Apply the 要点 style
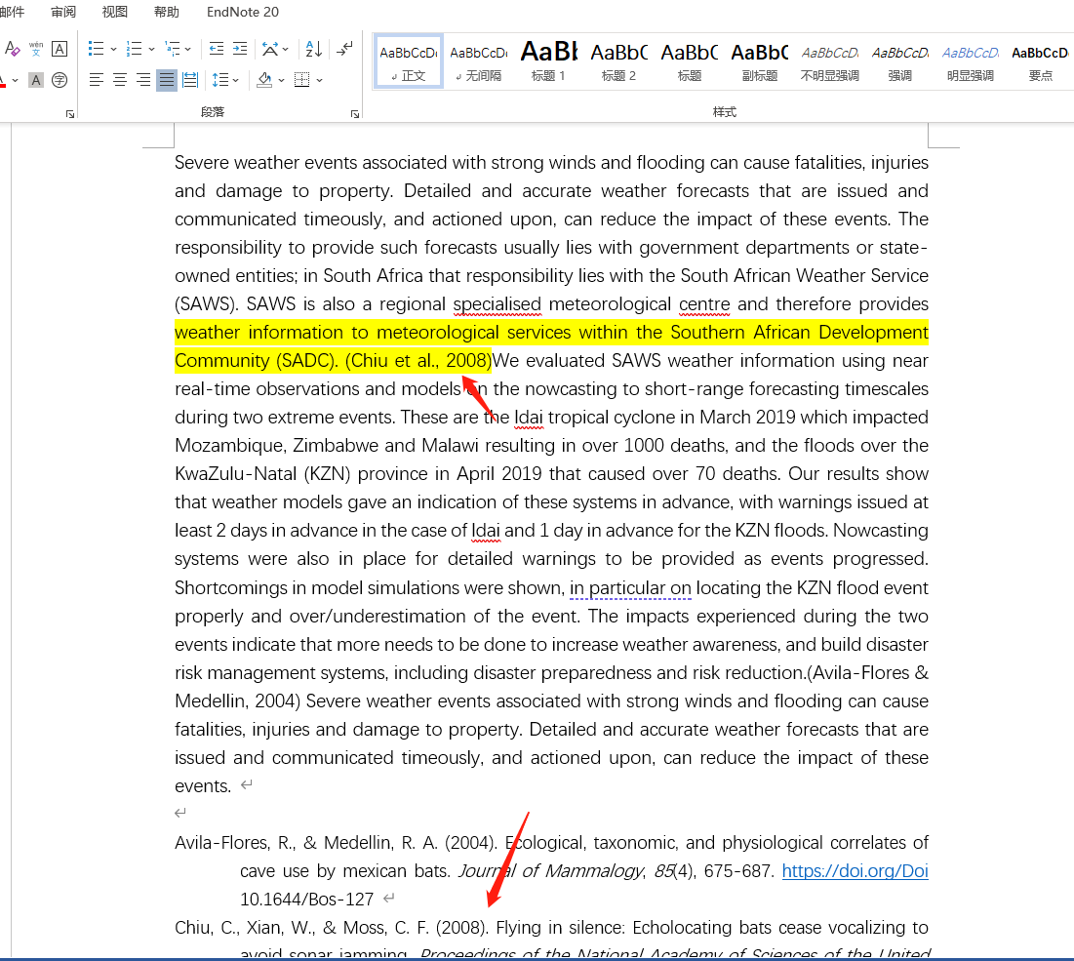The width and height of the screenshot is (1074, 961). coord(1041,61)
